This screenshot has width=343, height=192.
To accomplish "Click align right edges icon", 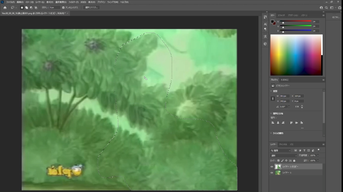I will pos(283,123).
